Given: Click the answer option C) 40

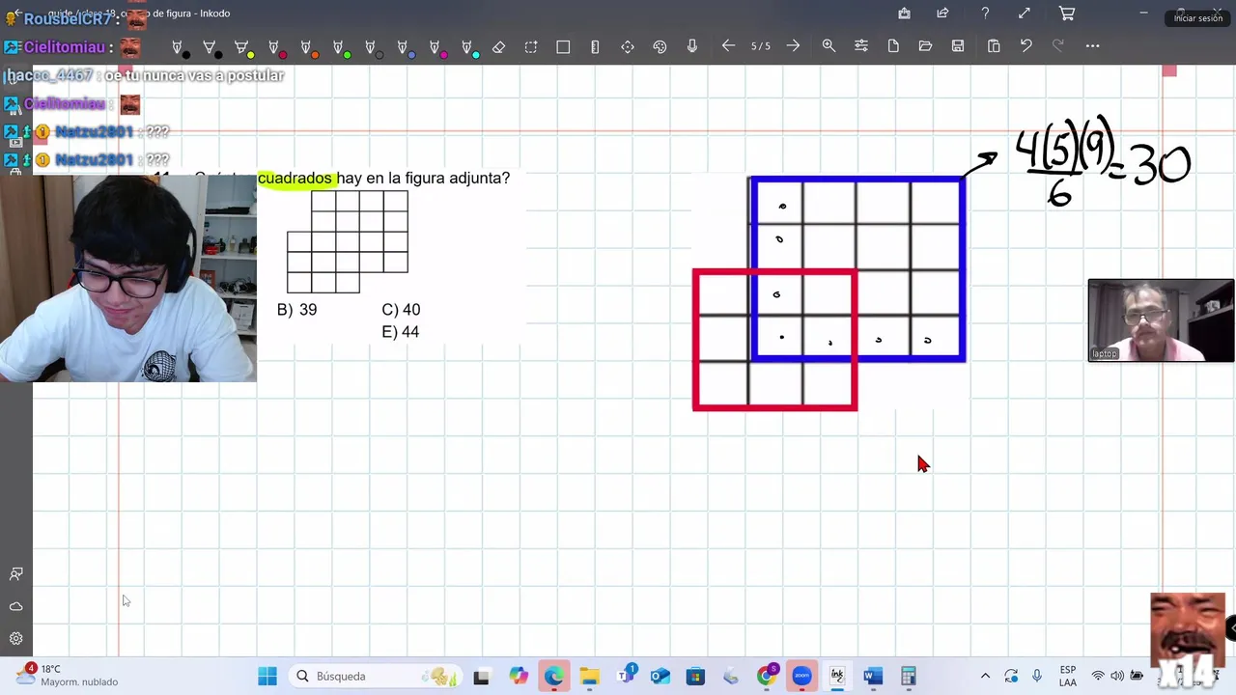Looking at the screenshot, I should [x=401, y=310].
